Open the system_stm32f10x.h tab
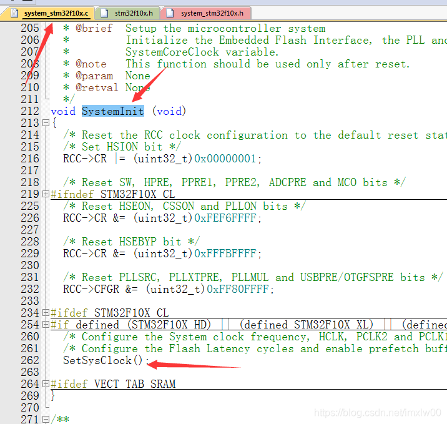This screenshot has height=424, width=447. pos(205,13)
